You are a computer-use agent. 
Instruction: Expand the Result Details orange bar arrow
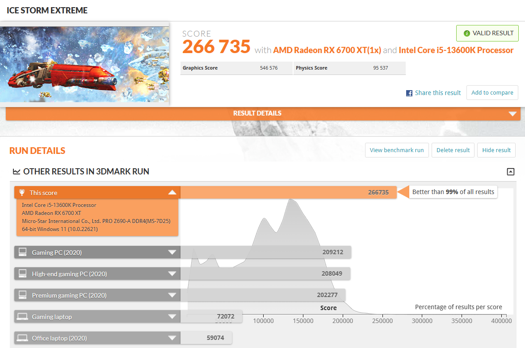tap(512, 114)
